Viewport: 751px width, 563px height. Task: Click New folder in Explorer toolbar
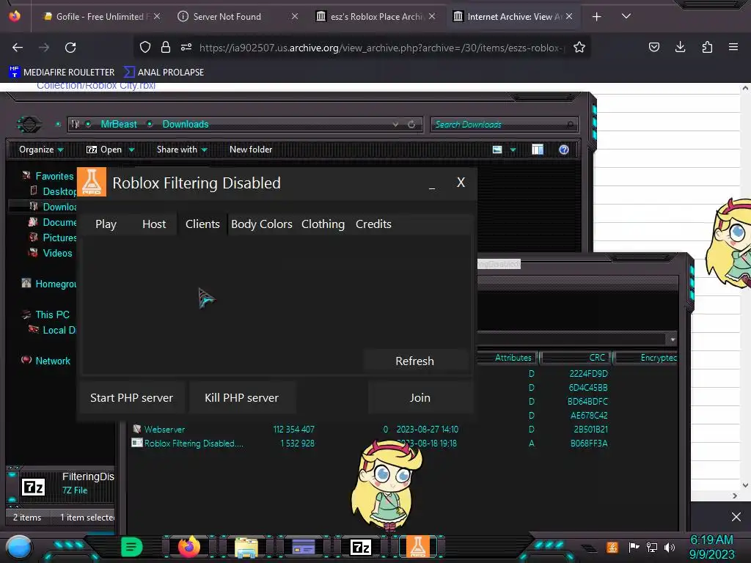[x=251, y=150]
